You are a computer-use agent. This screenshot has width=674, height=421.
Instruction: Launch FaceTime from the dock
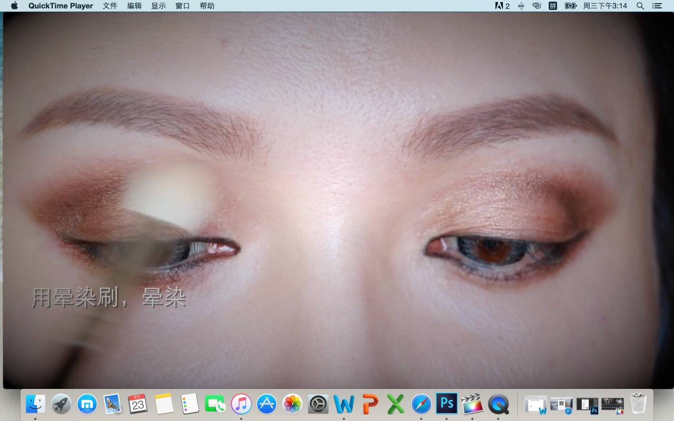coord(215,404)
